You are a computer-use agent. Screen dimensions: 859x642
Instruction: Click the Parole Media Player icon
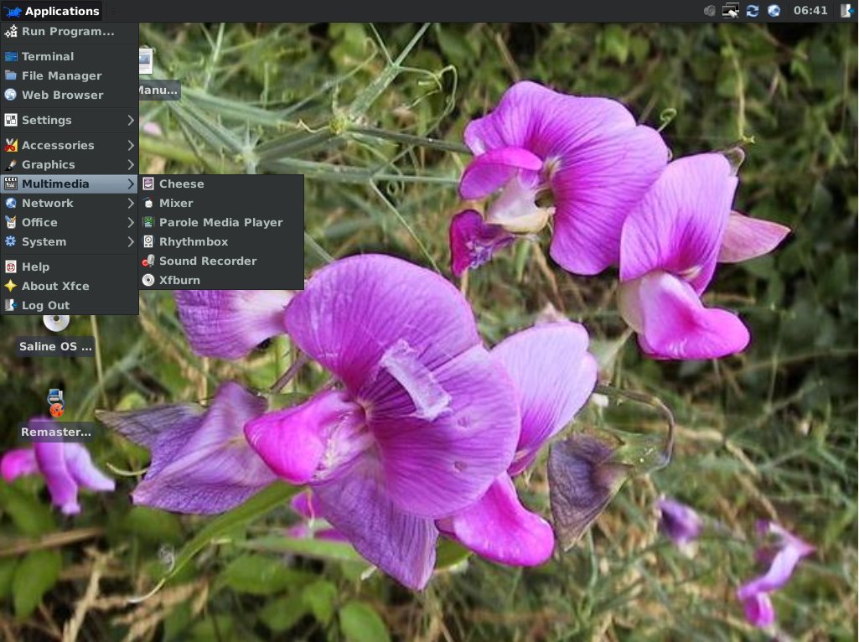click(x=147, y=222)
